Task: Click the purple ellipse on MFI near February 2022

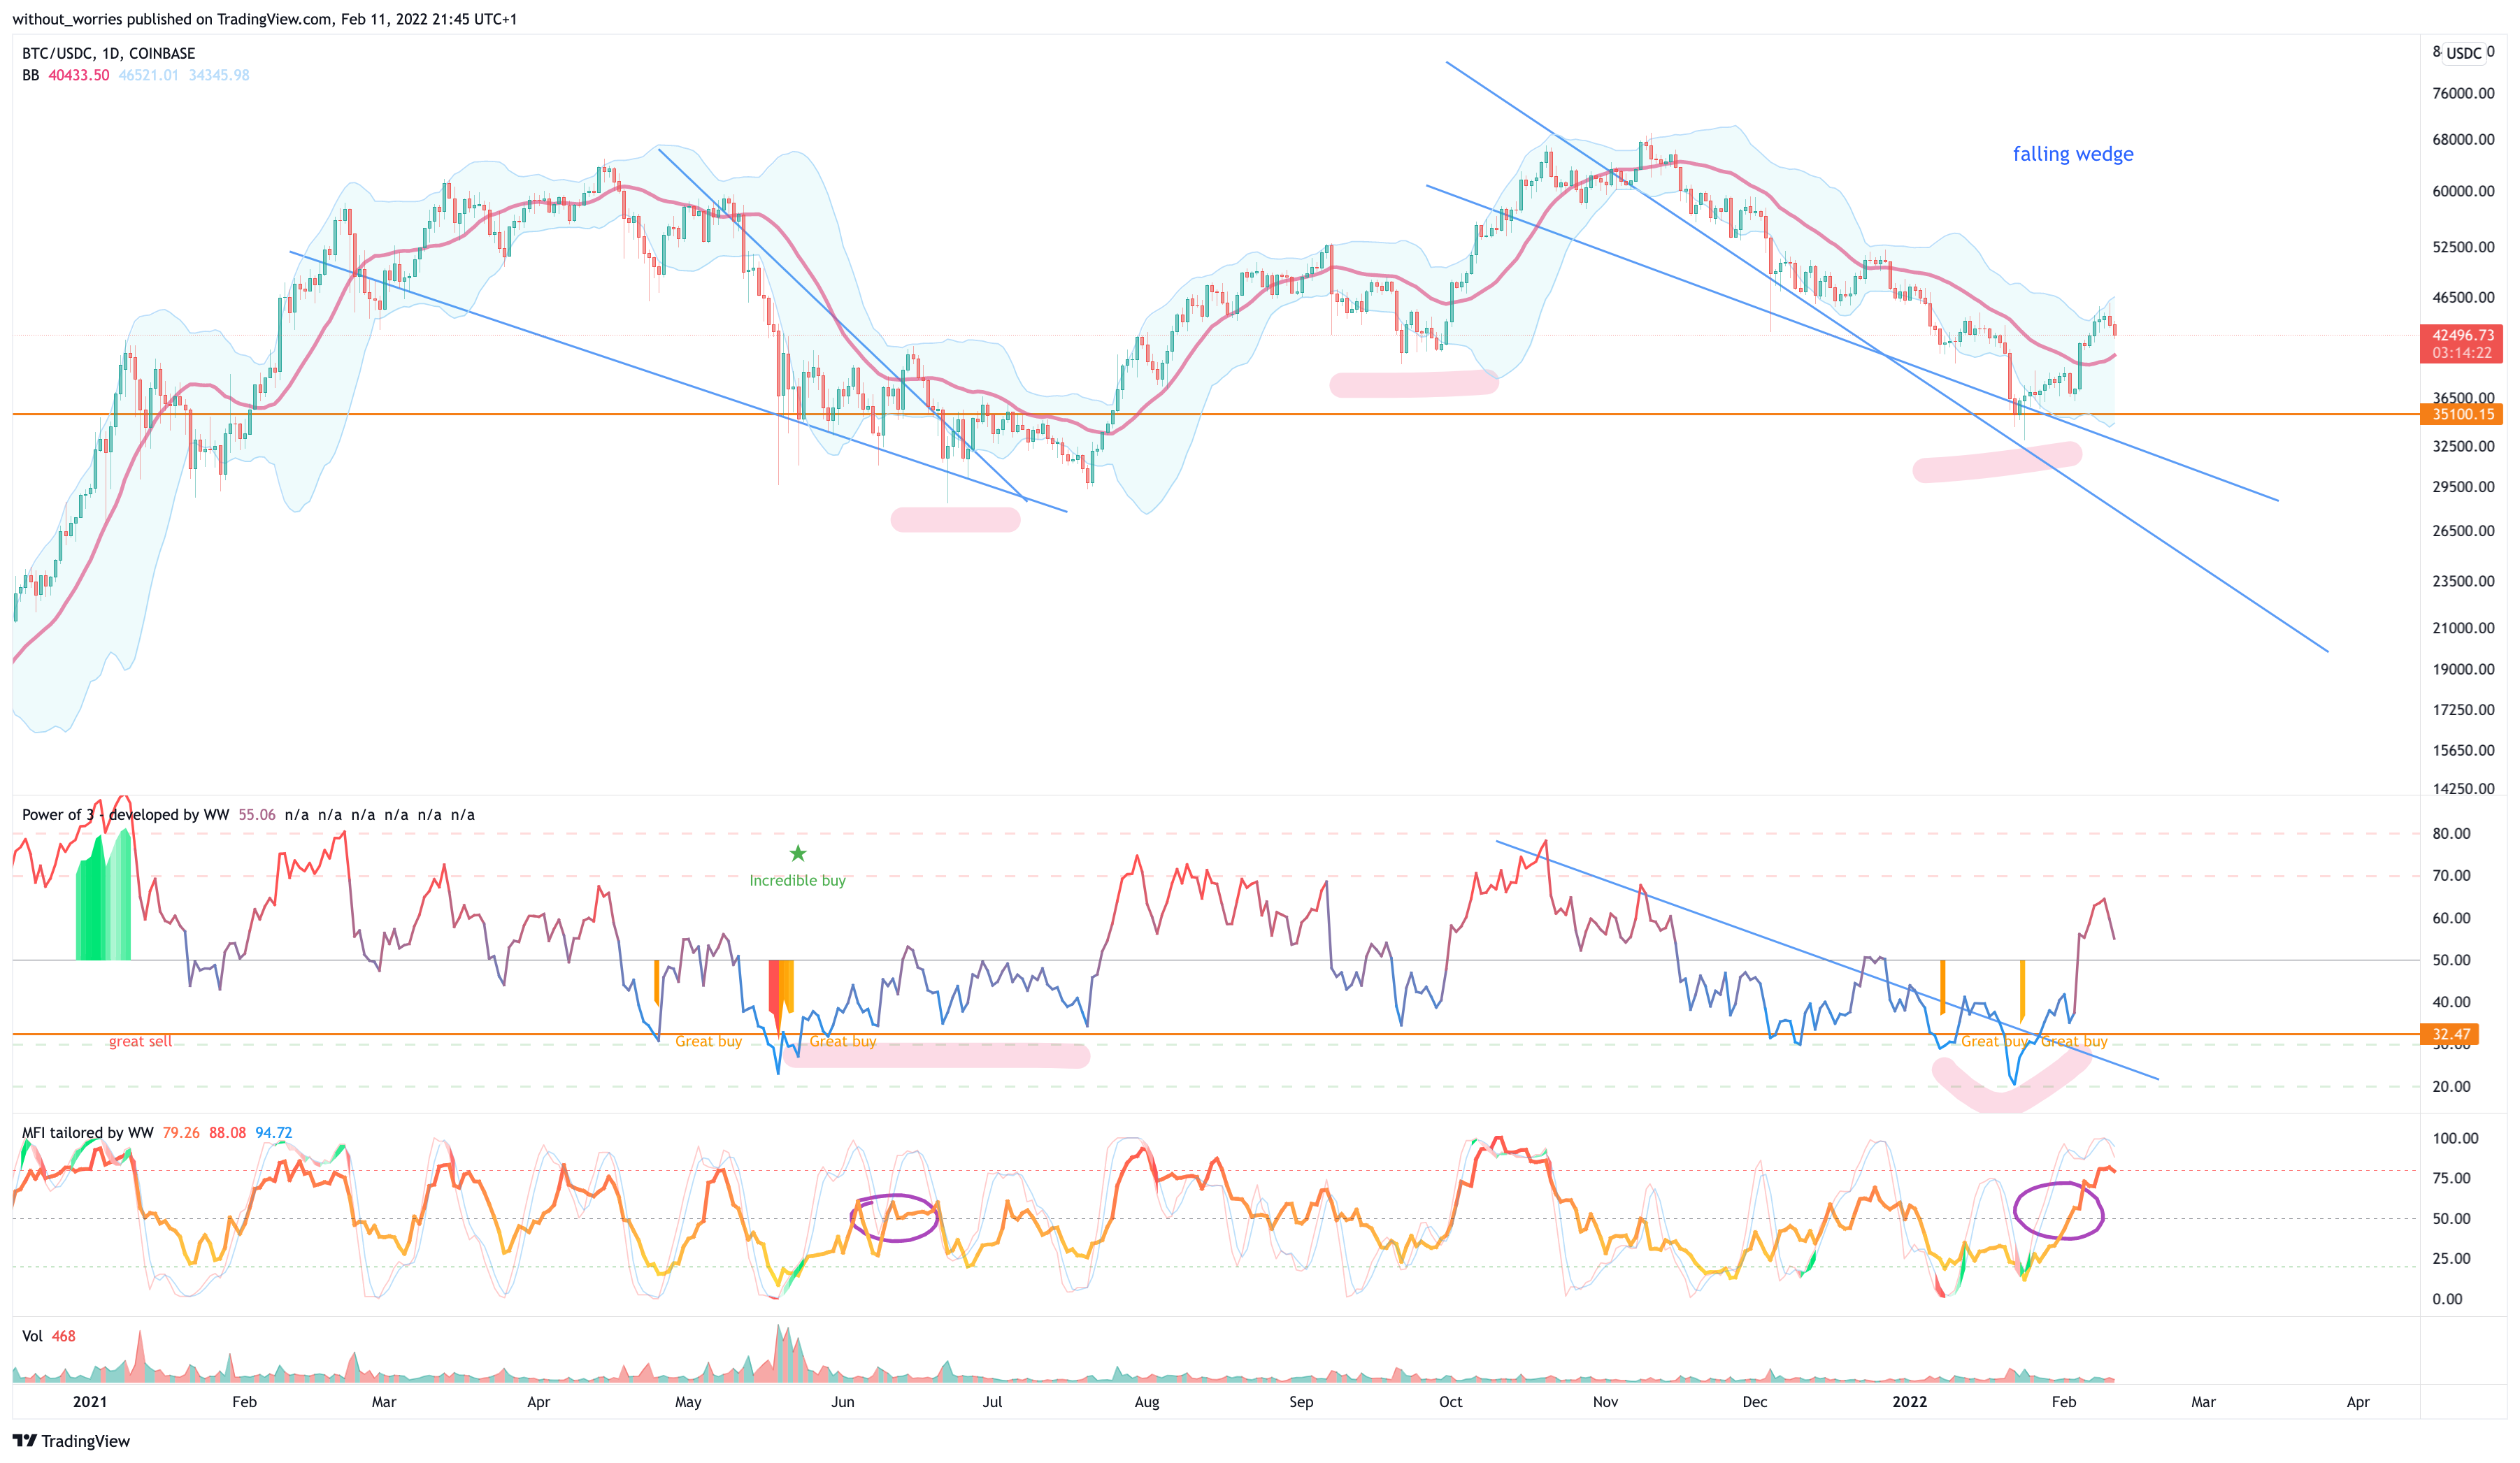Action: click(2058, 1212)
